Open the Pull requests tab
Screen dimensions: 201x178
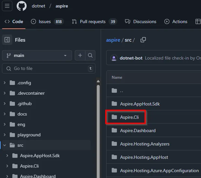click(x=93, y=21)
